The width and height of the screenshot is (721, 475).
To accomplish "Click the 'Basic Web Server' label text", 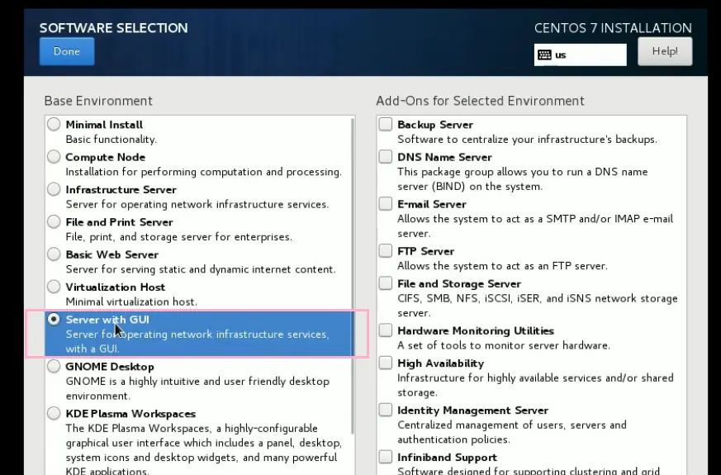I will (x=111, y=254).
